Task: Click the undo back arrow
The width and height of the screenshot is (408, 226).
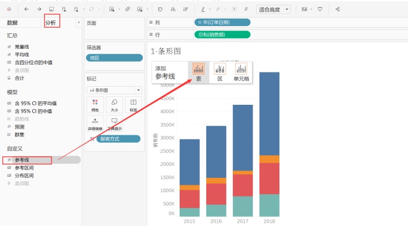Action: pos(27,9)
